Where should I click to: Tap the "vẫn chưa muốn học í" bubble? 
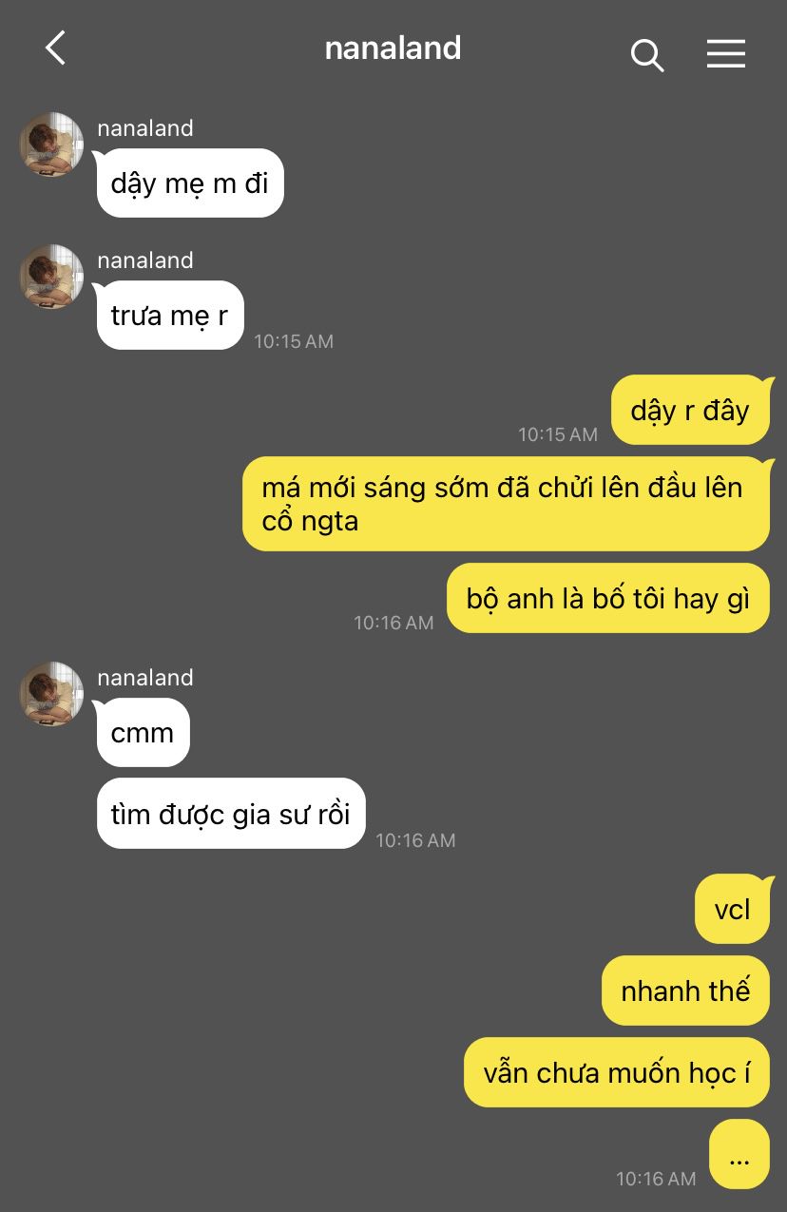click(617, 1072)
